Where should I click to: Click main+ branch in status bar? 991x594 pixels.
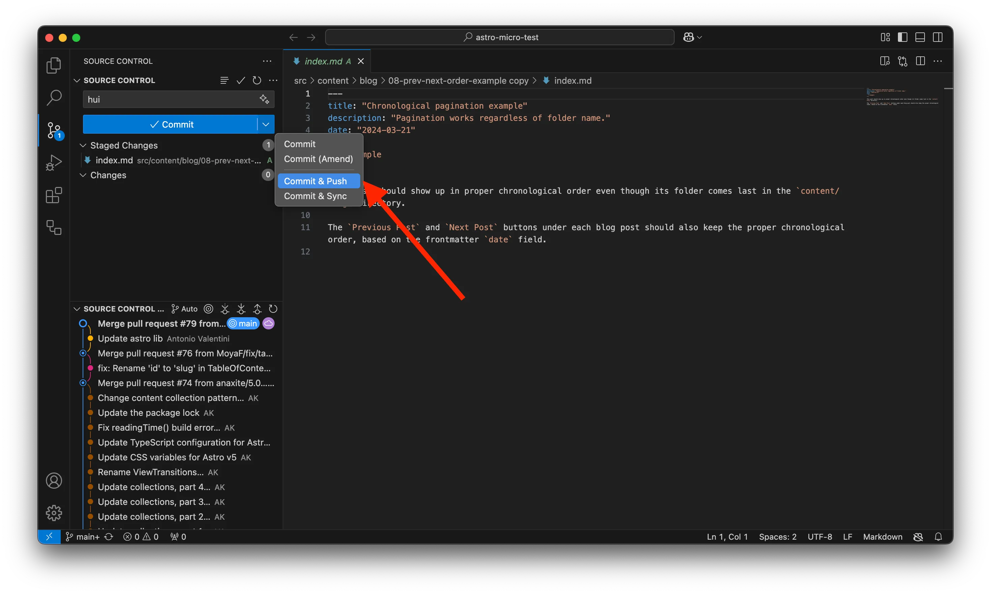(82, 536)
